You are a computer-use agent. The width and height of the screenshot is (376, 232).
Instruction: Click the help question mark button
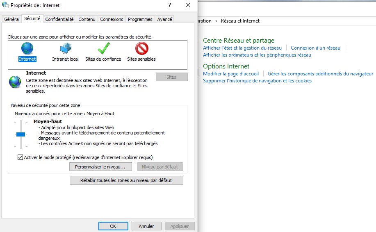(x=170, y=5)
